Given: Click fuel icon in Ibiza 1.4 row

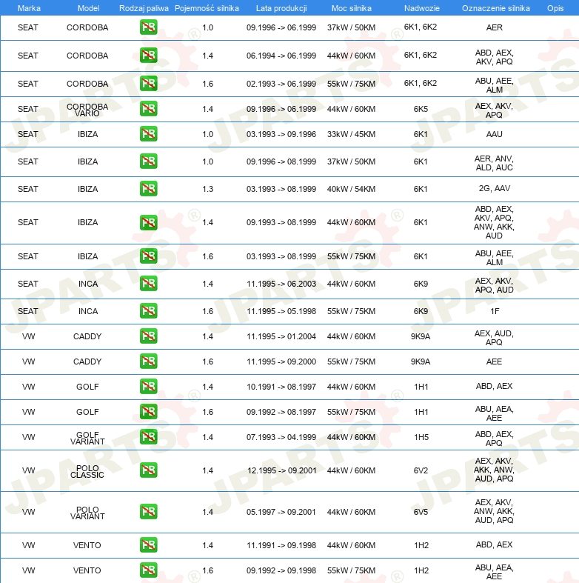Looking at the screenshot, I should tap(149, 222).
